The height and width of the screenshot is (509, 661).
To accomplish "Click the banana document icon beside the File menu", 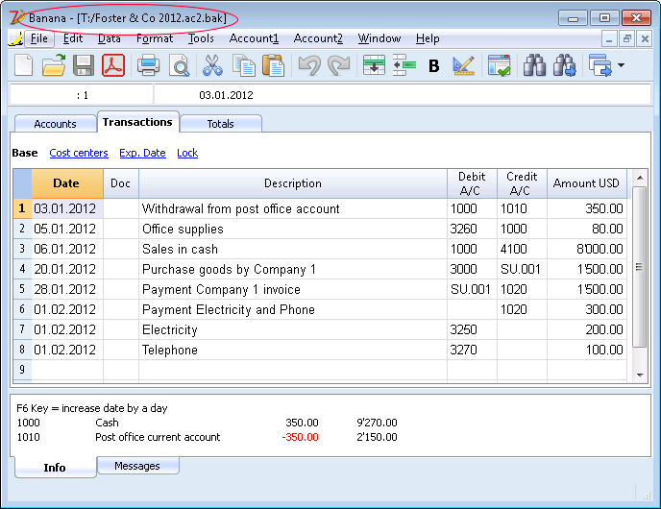I will 15,38.
